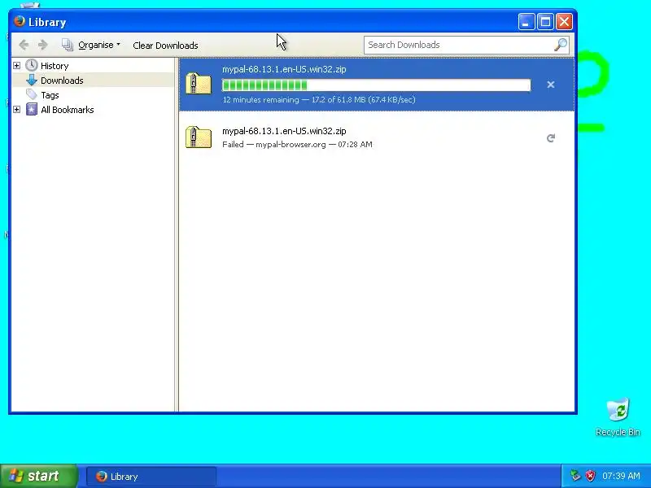
Task: Expand the All Bookmarks tree node
Action: pyautogui.click(x=16, y=110)
